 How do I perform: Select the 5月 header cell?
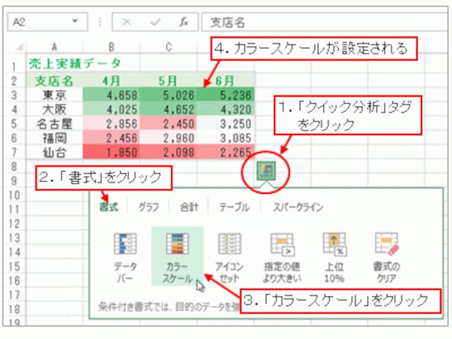tap(168, 81)
